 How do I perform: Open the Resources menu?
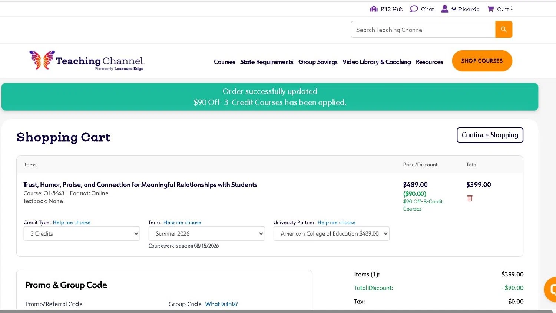429,62
